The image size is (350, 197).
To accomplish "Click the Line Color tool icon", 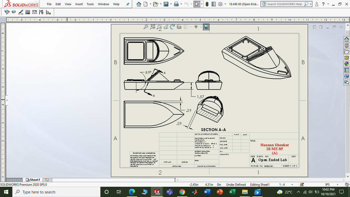I will [21, 12].
